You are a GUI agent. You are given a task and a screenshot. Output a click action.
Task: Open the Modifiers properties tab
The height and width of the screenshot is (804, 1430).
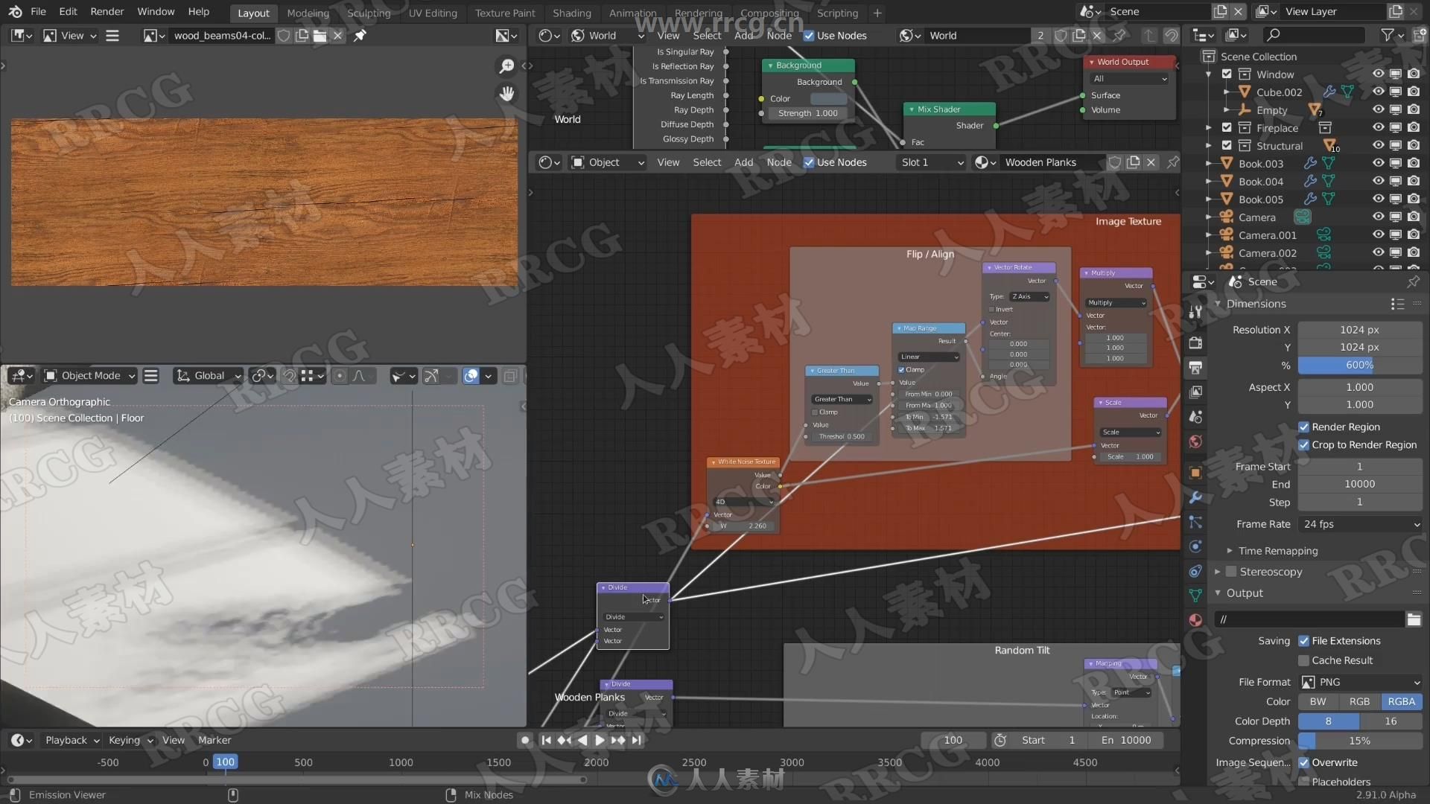click(x=1195, y=497)
